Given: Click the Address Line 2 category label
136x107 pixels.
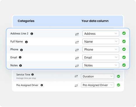Looking at the screenshot, I should pos(19,34).
